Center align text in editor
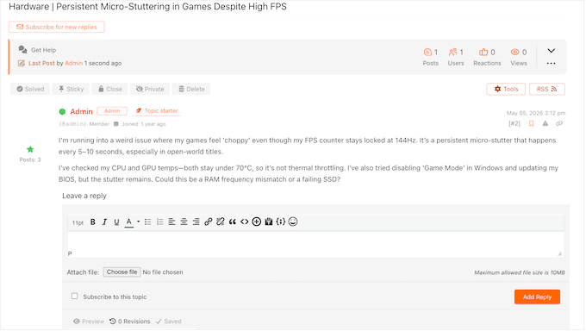Viewport: 586px width, 331px height. point(184,222)
